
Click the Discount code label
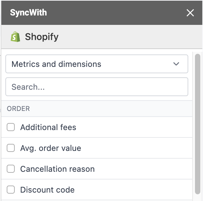(47, 190)
